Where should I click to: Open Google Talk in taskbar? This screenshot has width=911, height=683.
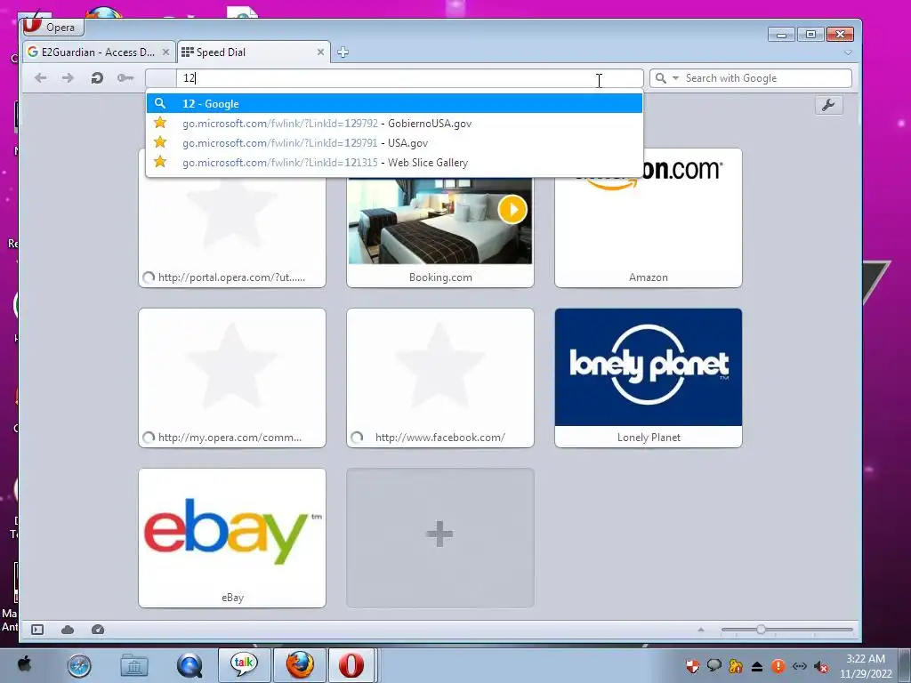244,664
